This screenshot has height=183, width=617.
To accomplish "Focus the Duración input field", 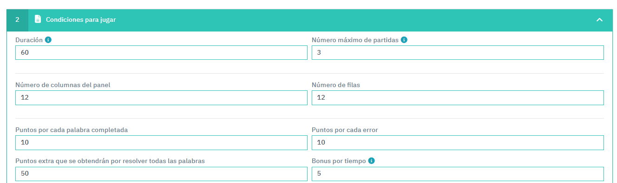I will [x=161, y=52].
